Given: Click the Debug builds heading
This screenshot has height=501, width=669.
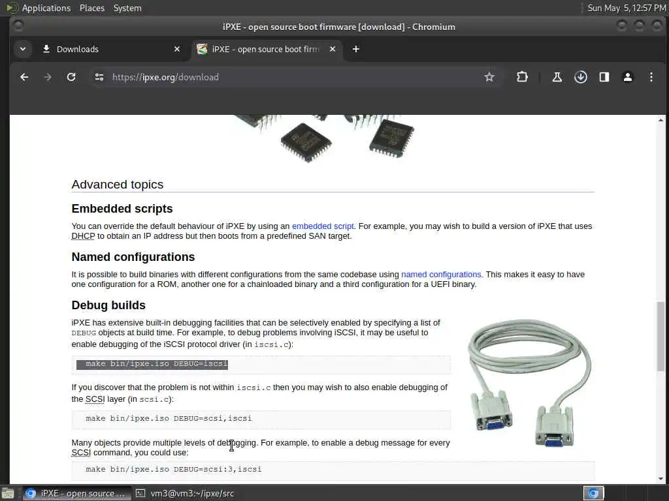Looking at the screenshot, I should tap(108, 305).
